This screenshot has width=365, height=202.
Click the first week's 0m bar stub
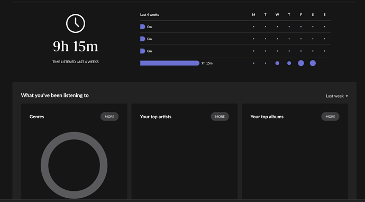pyautogui.click(x=142, y=27)
